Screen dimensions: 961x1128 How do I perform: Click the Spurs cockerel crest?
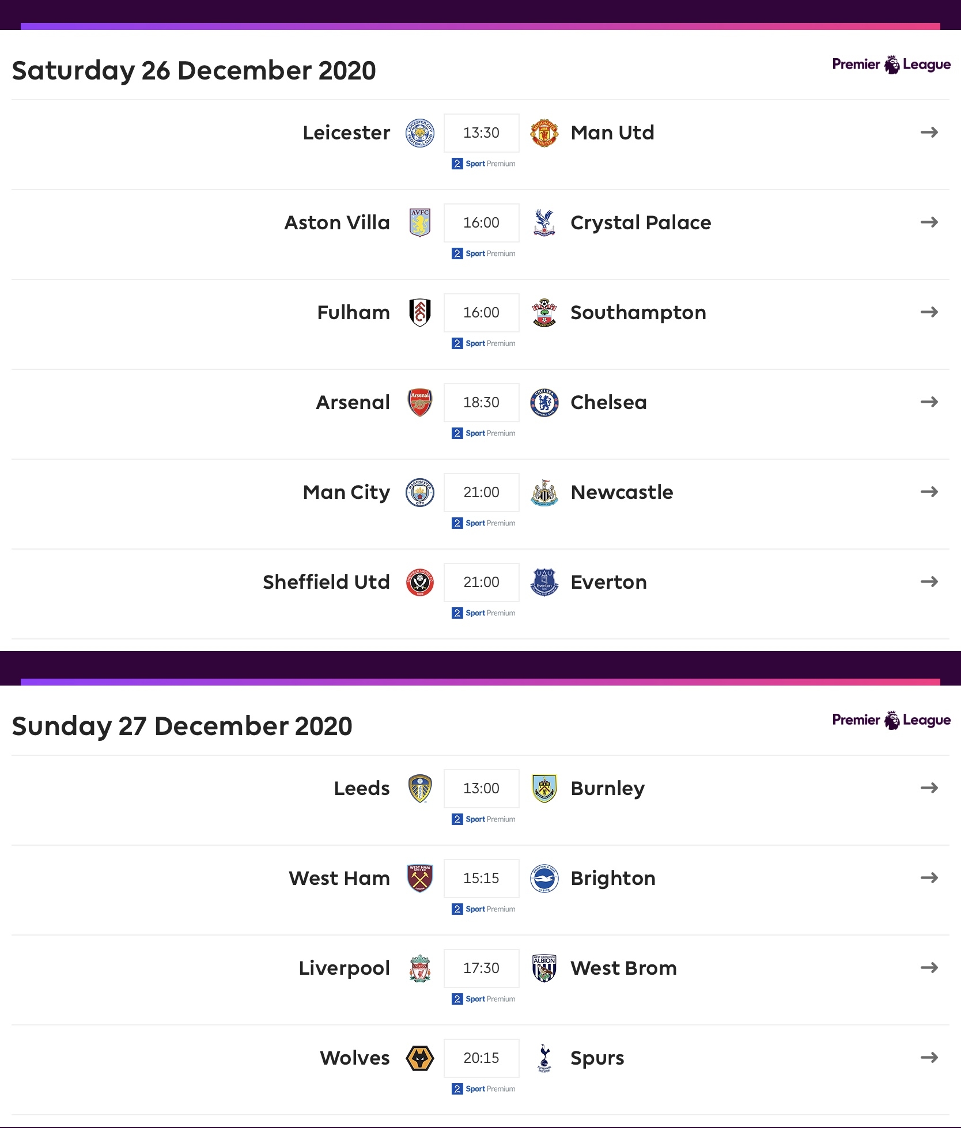[544, 1058]
